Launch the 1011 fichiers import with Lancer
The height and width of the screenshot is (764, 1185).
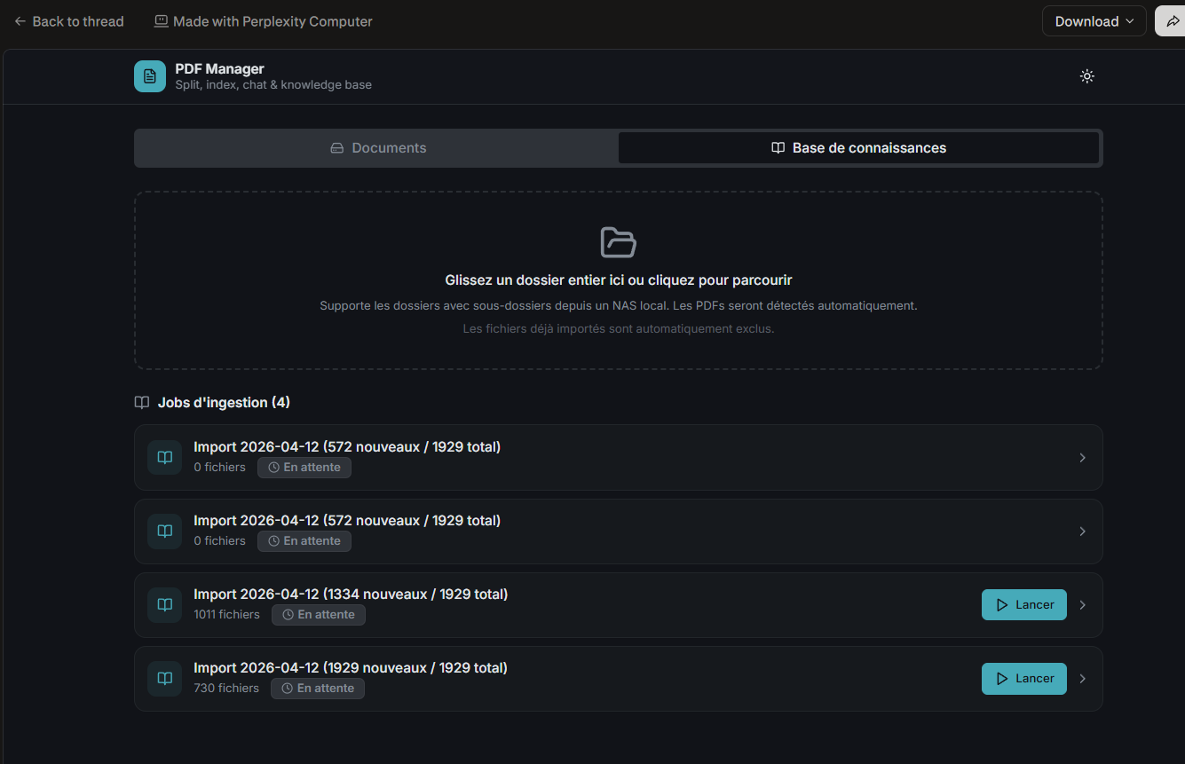coord(1023,605)
